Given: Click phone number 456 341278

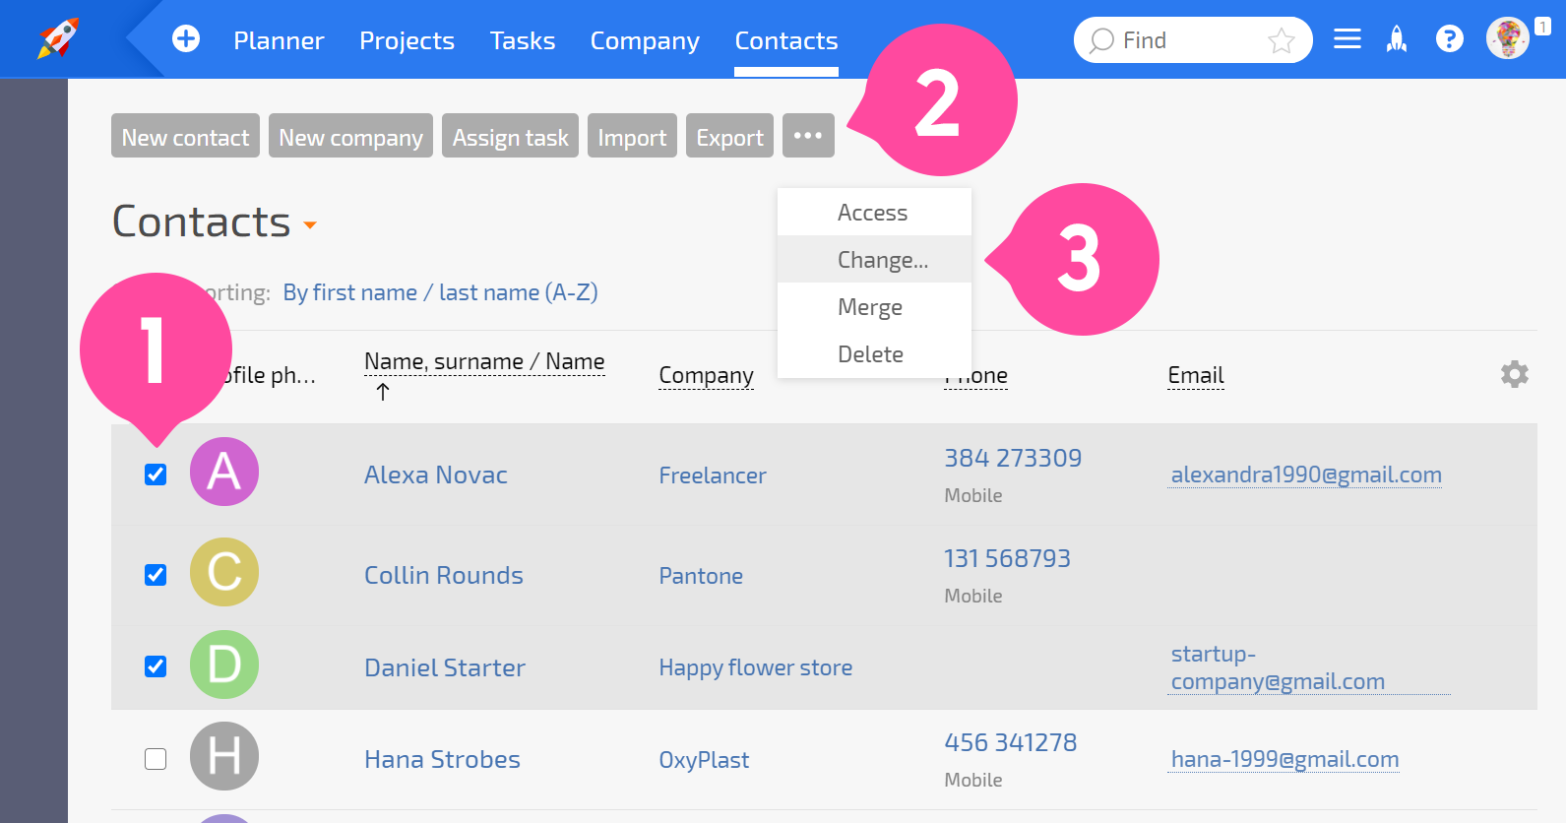Looking at the screenshot, I should (1011, 742).
